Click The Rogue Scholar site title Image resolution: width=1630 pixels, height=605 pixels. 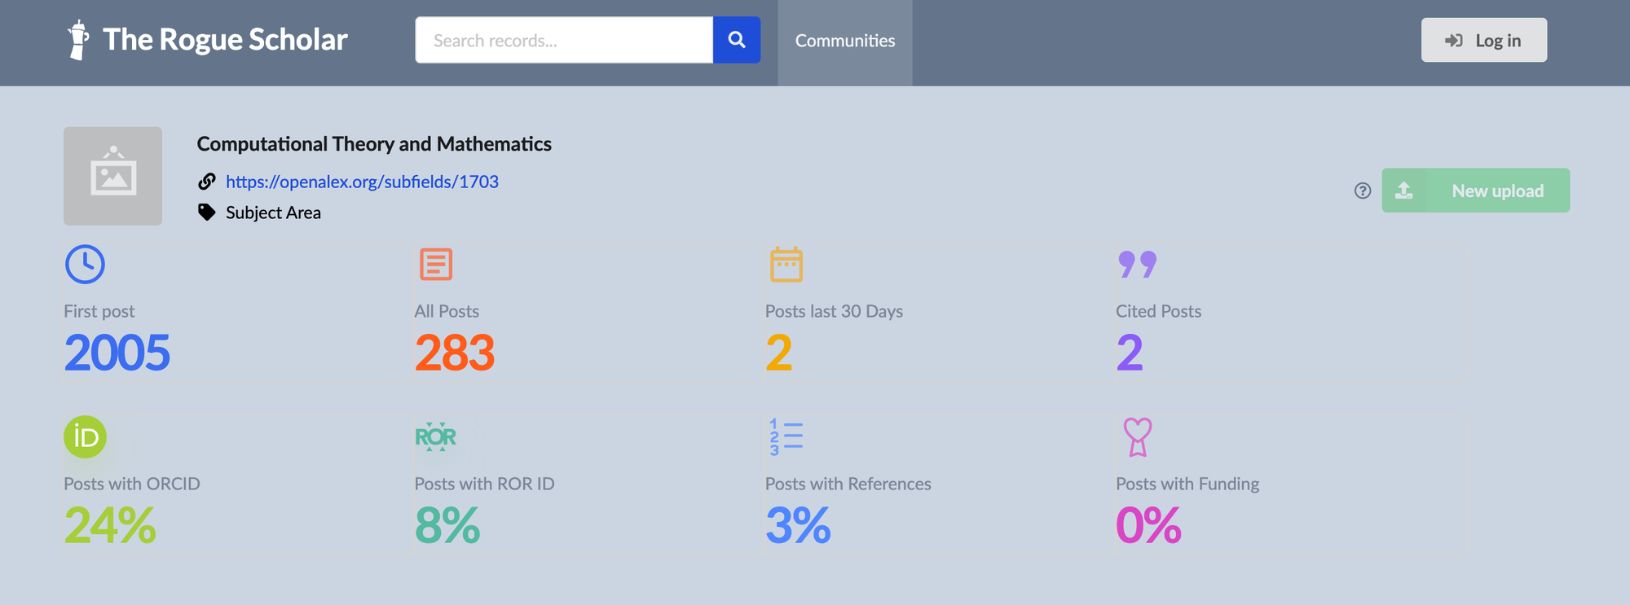(225, 40)
